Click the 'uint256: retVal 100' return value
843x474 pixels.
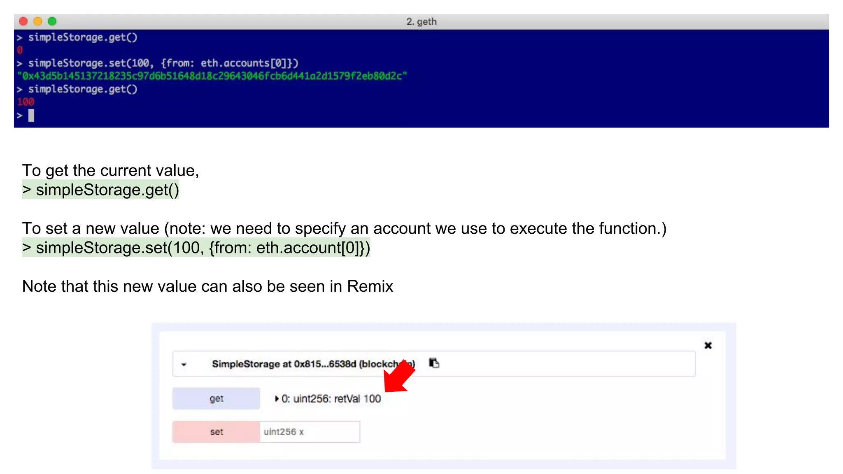pyautogui.click(x=337, y=399)
